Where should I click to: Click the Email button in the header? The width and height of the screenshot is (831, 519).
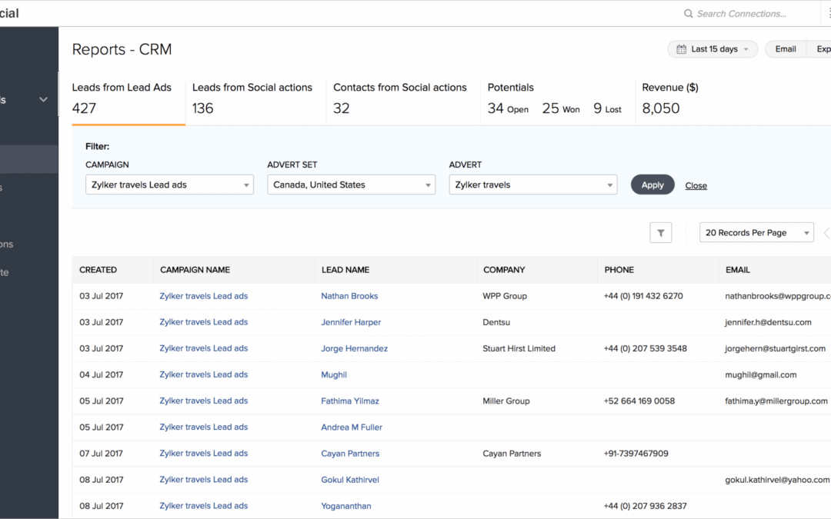pyautogui.click(x=786, y=49)
